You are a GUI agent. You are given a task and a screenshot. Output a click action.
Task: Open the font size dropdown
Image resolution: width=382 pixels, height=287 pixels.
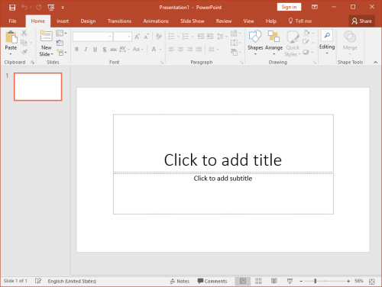click(129, 37)
